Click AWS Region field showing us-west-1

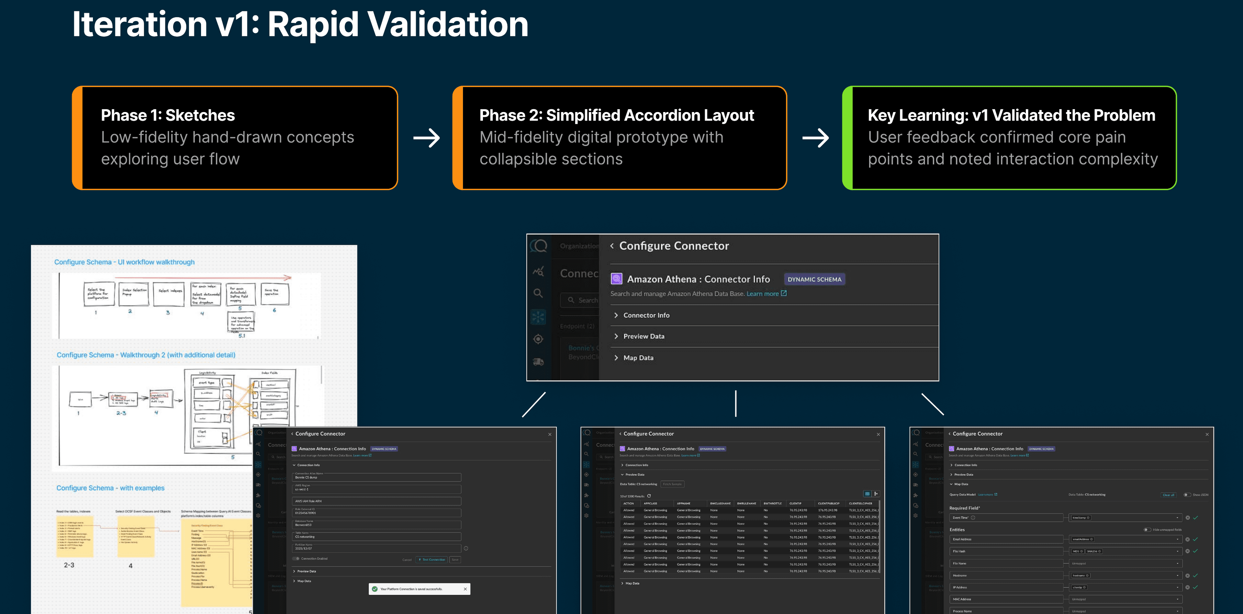click(376, 489)
